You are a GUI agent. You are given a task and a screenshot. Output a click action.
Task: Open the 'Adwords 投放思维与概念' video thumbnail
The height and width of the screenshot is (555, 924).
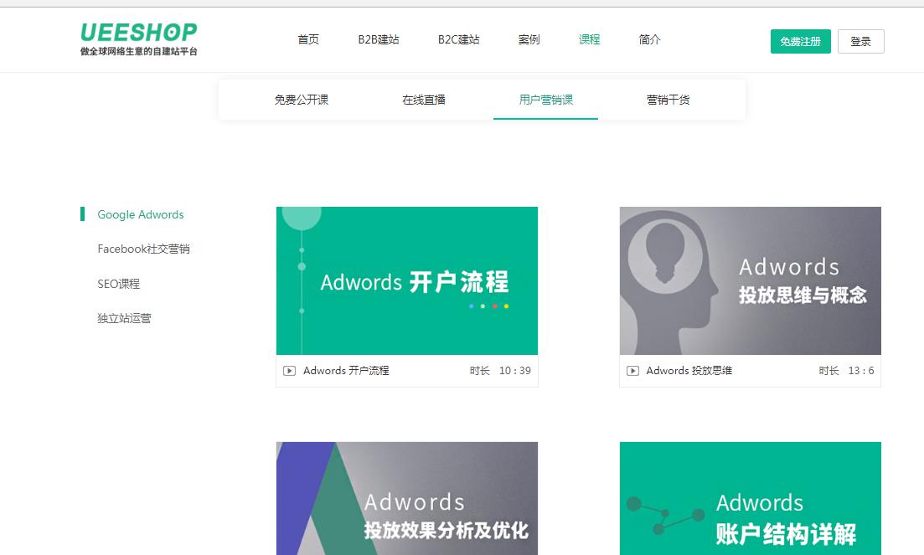point(750,280)
